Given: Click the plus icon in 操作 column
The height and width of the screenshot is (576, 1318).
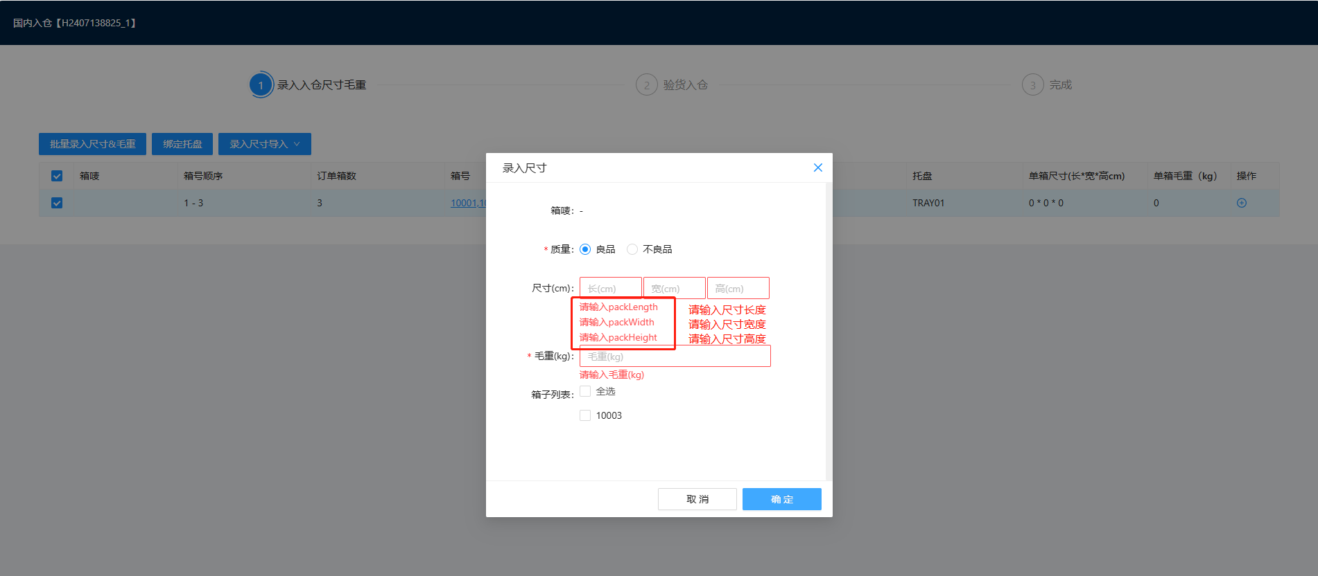Looking at the screenshot, I should coord(1241,203).
